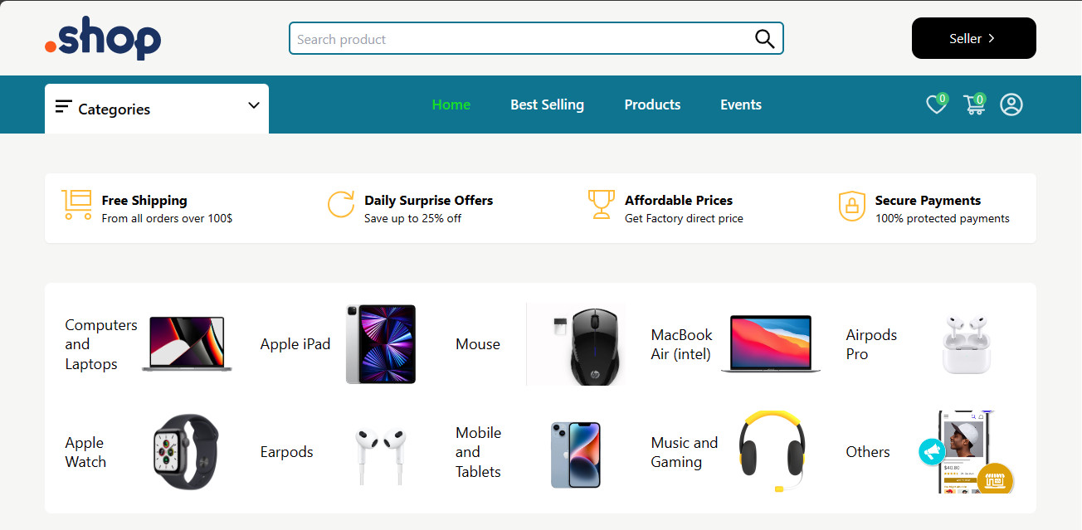1082x530 pixels.
Task: Click the Categories chevron arrow
Action: 254,105
